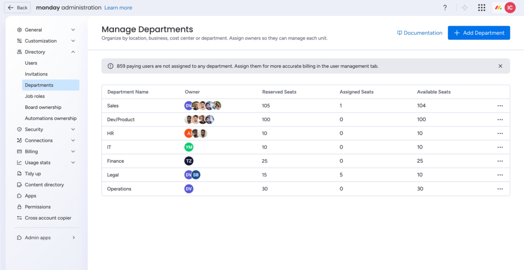Open the IC user profile avatar

[510, 8]
